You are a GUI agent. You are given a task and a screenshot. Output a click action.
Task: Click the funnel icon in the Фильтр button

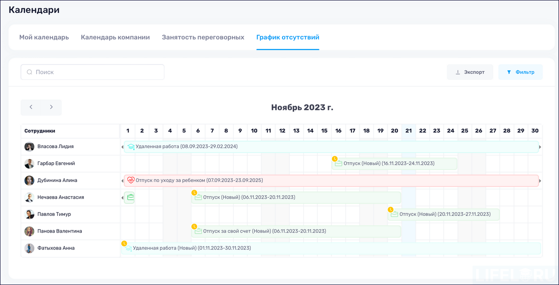click(509, 72)
